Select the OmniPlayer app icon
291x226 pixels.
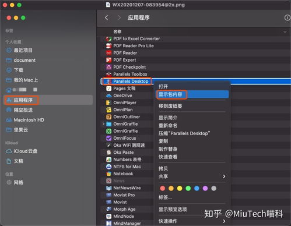[108, 103]
